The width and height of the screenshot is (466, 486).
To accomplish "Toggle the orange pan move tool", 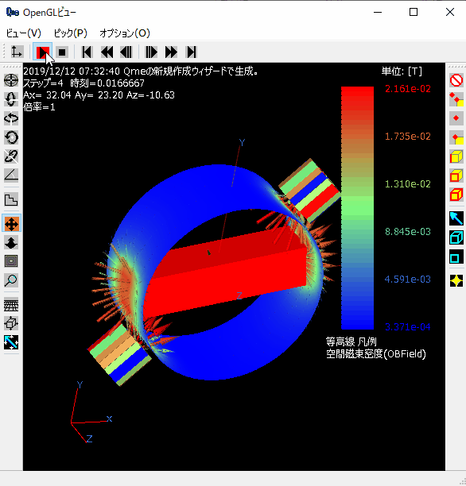I will [x=11, y=223].
